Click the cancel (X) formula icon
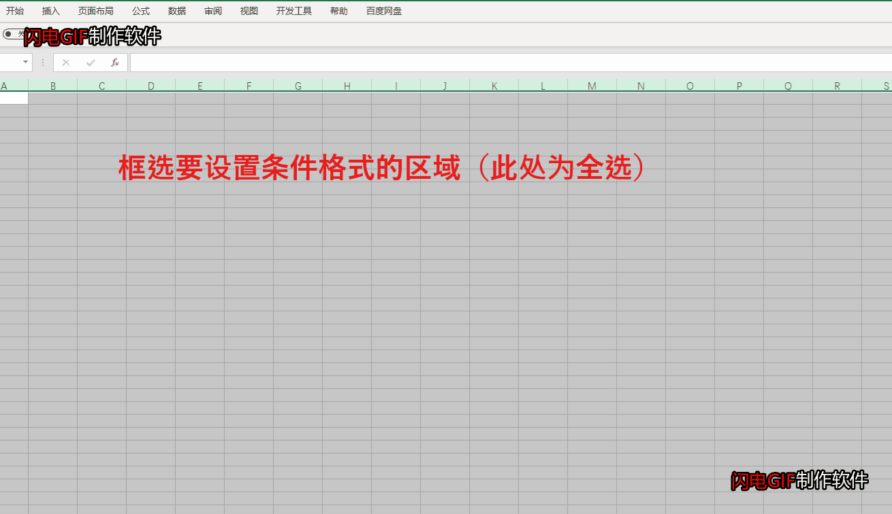892x514 pixels. 66,63
